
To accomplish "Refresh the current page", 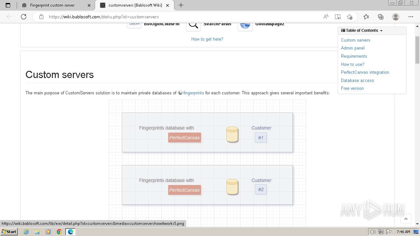I will point(24,17).
